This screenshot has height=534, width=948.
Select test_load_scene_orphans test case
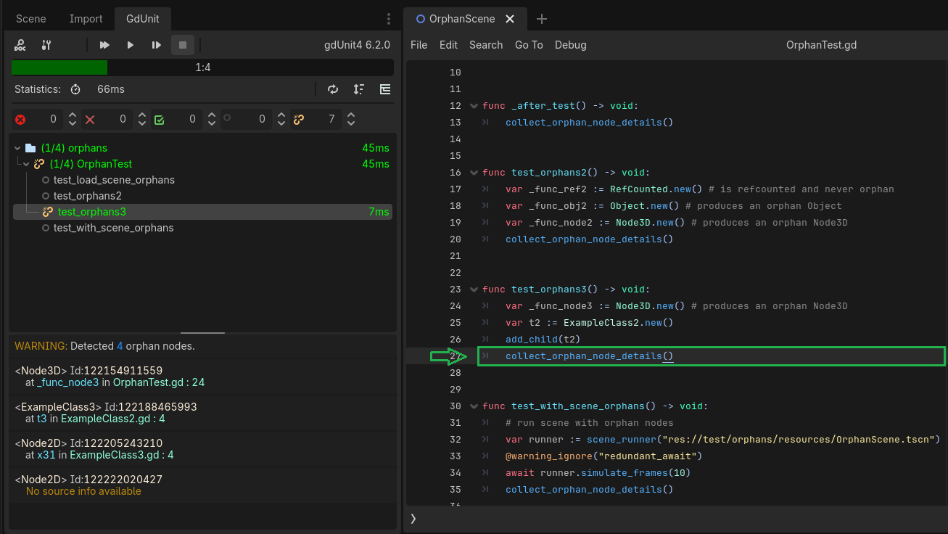click(202, 180)
